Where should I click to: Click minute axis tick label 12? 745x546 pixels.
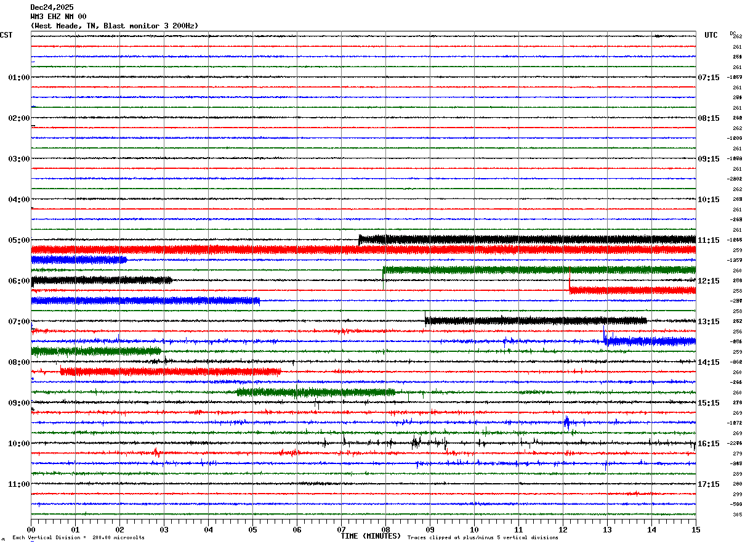click(563, 529)
